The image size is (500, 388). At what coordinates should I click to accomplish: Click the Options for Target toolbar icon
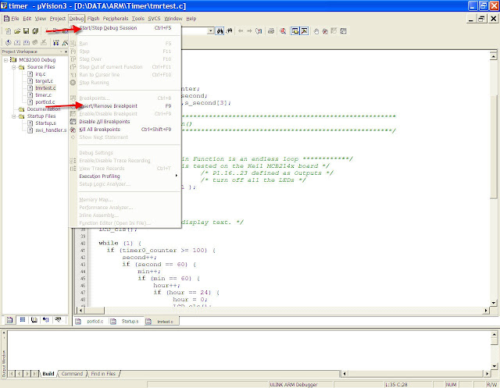tap(65, 42)
